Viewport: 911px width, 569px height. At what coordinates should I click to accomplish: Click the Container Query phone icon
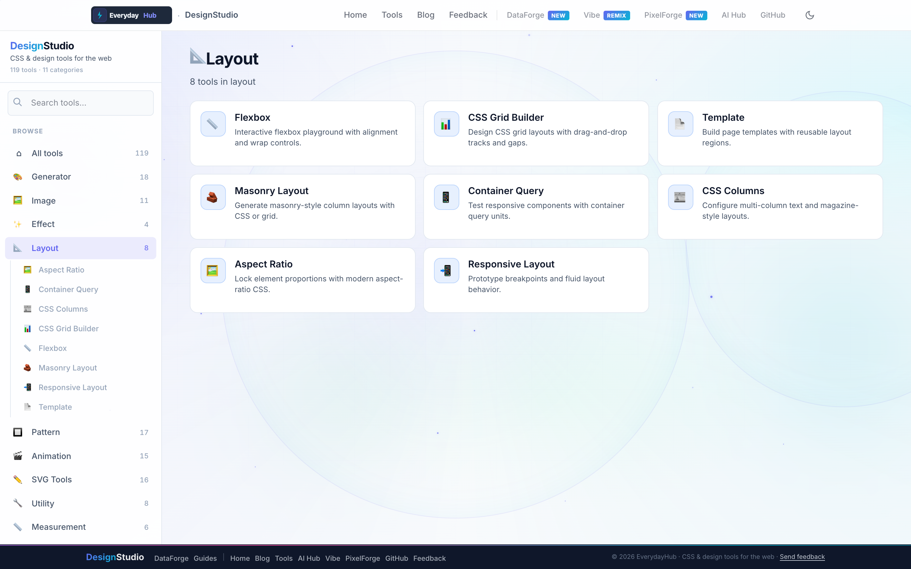[x=446, y=197]
